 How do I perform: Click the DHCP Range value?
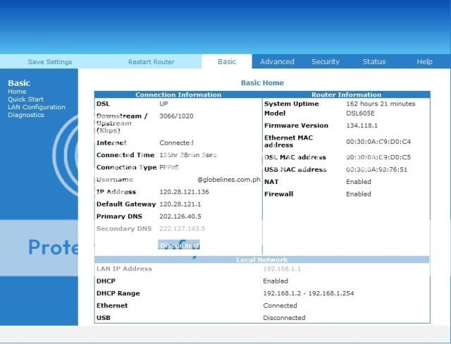[307, 293]
